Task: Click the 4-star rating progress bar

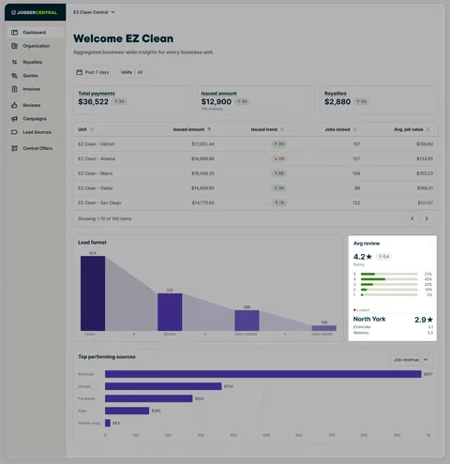Action: (x=389, y=279)
